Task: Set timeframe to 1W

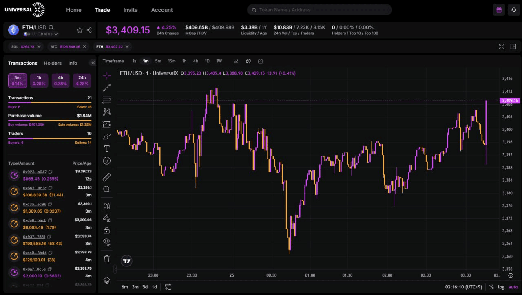Action: (x=219, y=61)
